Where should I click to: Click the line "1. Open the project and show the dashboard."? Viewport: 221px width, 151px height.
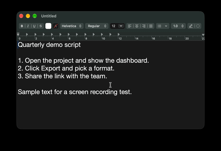click(83, 61)
